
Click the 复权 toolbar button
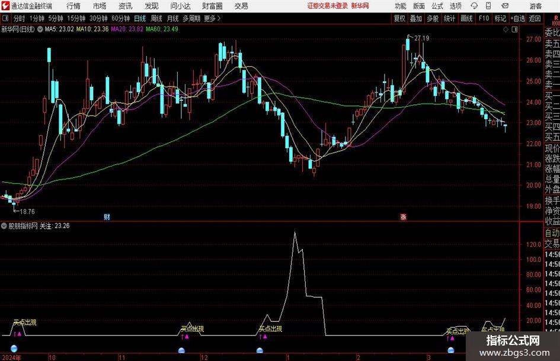click(x=399, y=18)
